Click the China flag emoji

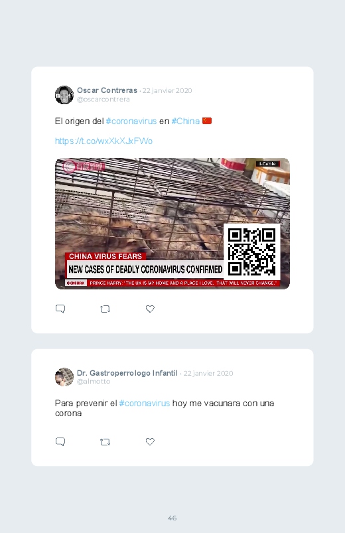click(207, 121)
